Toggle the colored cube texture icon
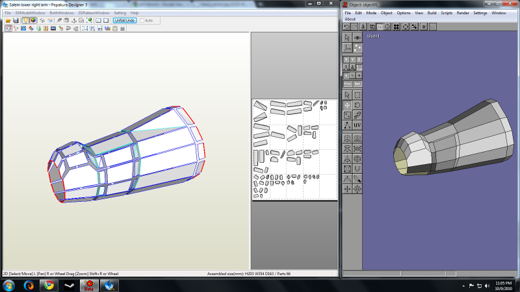 [x=33, y=21]
